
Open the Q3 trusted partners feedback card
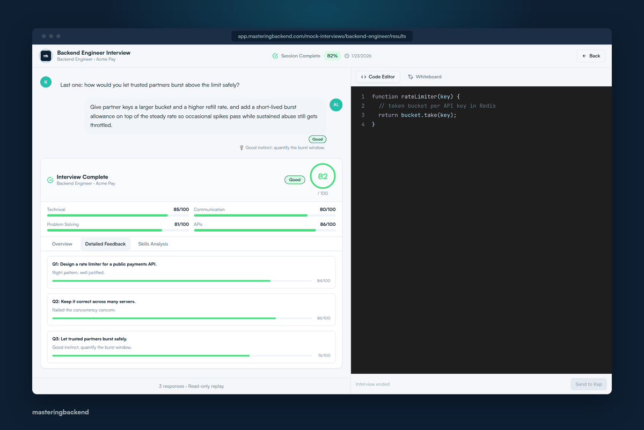[191, 347]
